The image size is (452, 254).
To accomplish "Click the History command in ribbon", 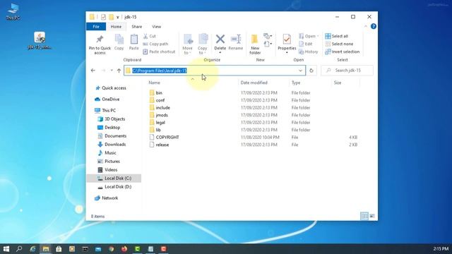I will 308,52.
